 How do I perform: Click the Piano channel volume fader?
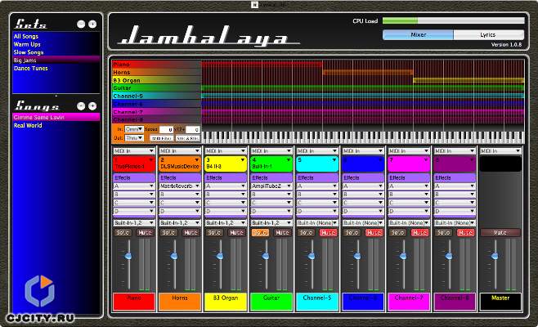(127, 258)
